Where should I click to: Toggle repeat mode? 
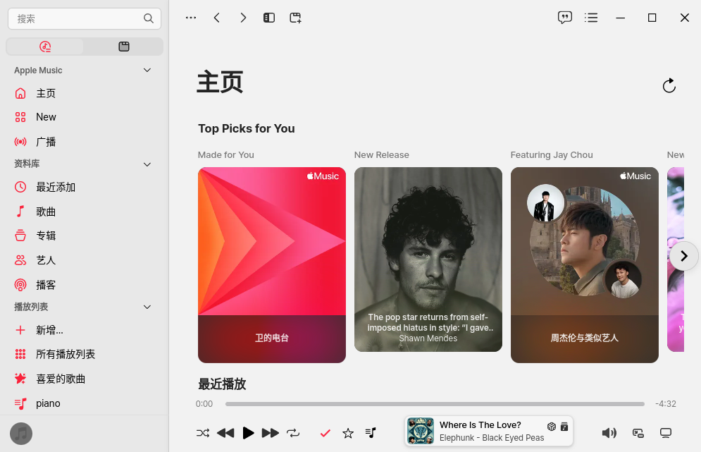(293, 433)
